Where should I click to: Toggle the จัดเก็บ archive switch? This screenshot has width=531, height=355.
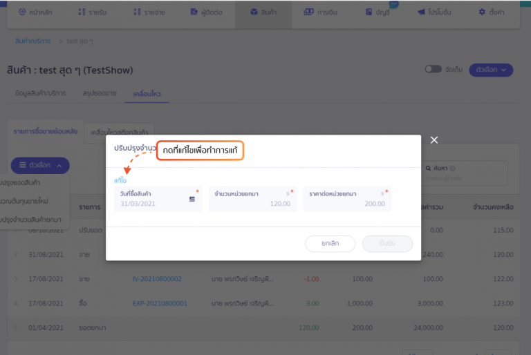(x=433, y=70)
